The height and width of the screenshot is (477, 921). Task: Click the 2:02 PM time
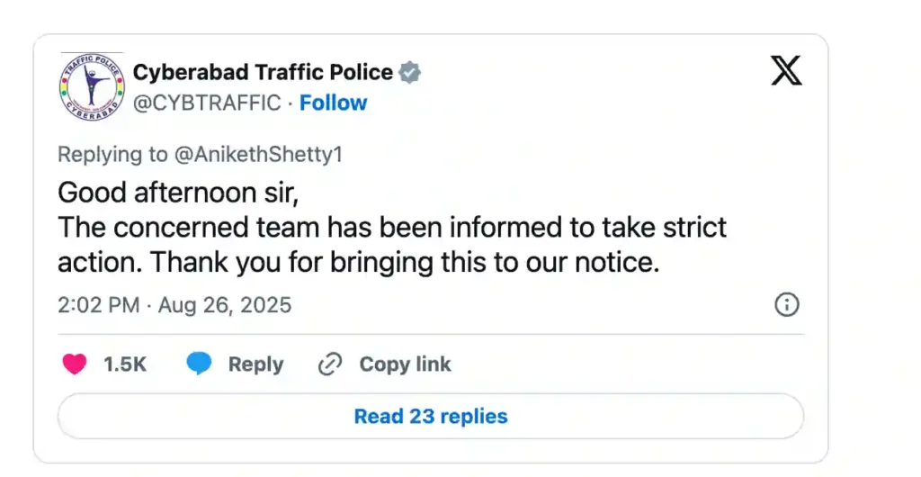point(98,305)
